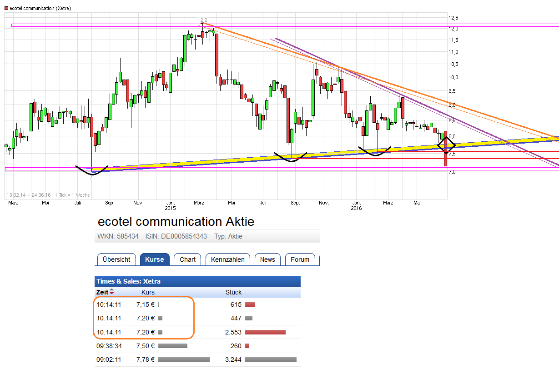Click the 7,0 price axis label

tap(453, 172)
